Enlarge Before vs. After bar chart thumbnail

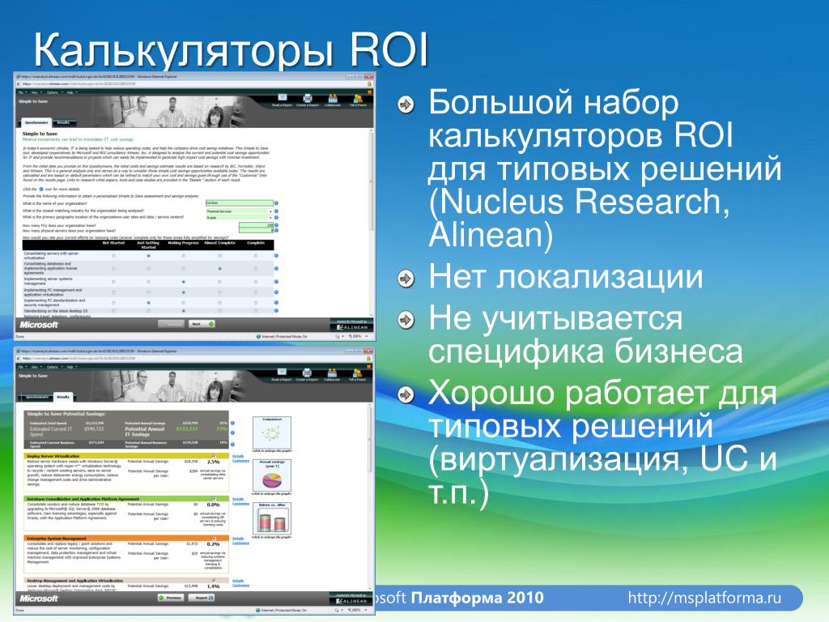pyautogui.click(x=272, y=519)
